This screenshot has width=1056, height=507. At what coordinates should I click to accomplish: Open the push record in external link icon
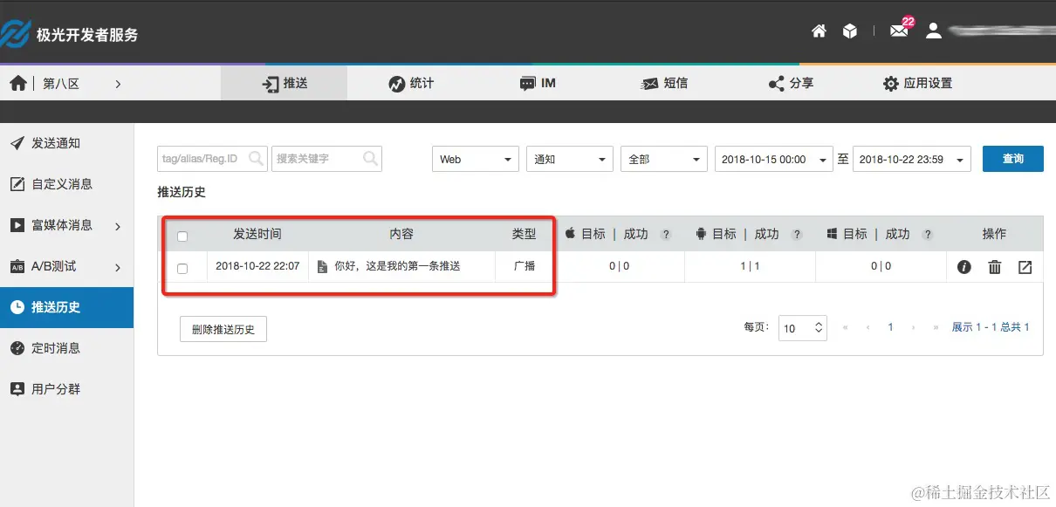pos(1025,267)
